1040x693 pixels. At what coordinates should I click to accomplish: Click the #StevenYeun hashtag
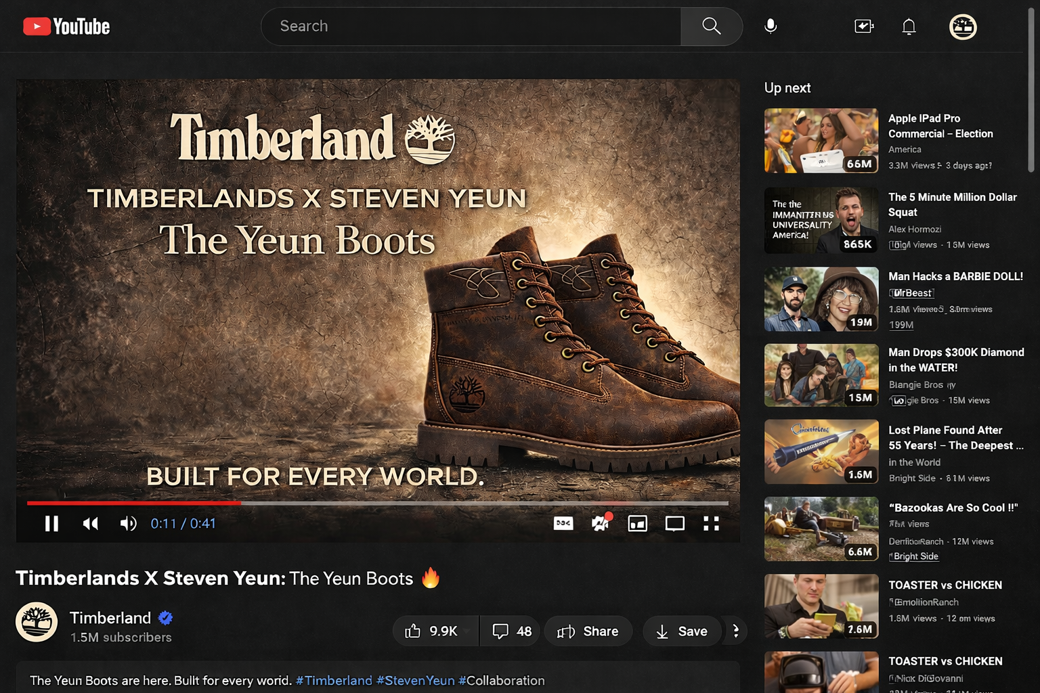click(415, 680)
